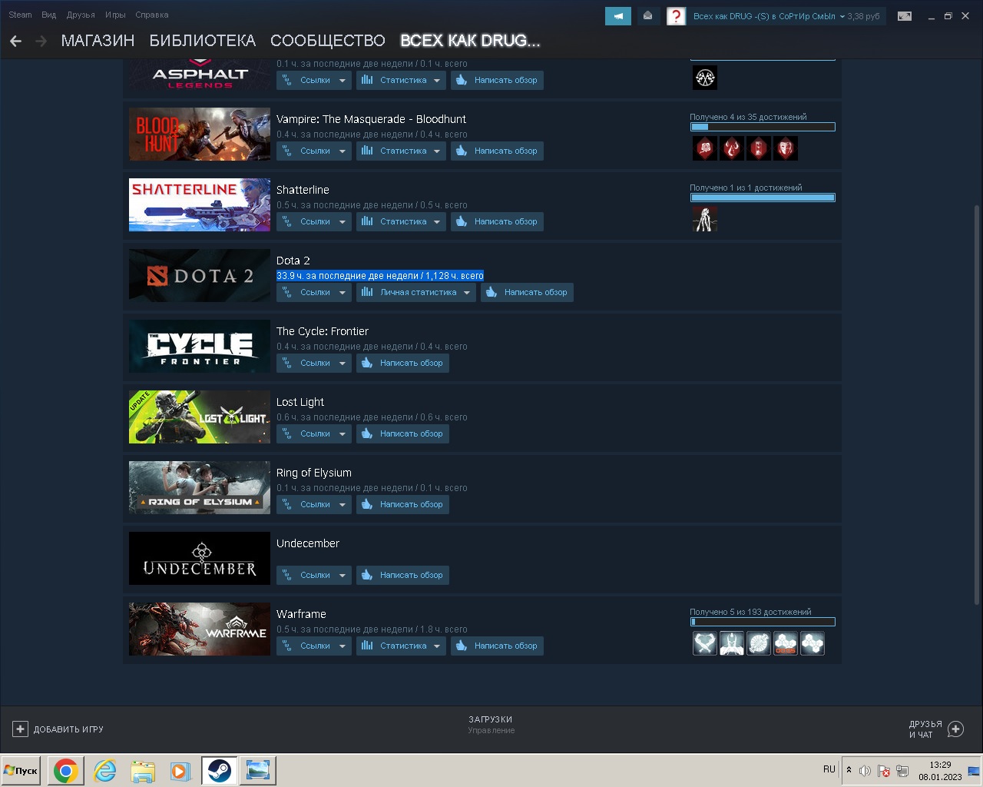This screenshot has width=983, height=787.
Task: Go to БИБЛИОТЕКА tab
Action: (x=203, y=41)
